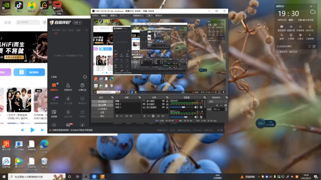Open the mode dropdown pill beside 直播伴侣 logo
Screen dimensions: 321x180
pos(77,23)
